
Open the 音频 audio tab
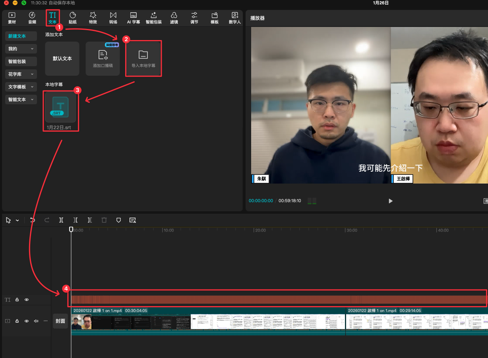[x=32, y=18]
